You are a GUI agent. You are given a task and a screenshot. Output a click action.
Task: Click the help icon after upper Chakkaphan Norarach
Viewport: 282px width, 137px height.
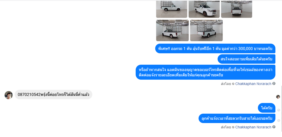pos(274,83)
